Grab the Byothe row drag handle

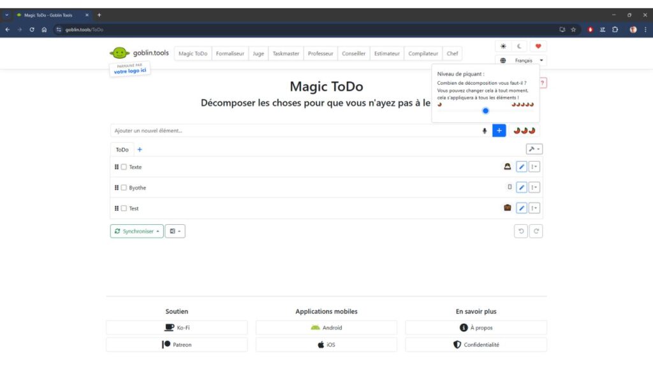pos(117,188)
